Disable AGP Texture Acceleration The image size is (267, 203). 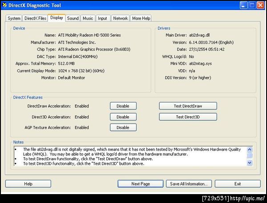[x=123, y=127]
